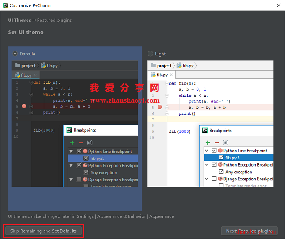Click fold marker beside def fib(n) in Darcula preview
This screenshot has width=285, height=239.
(x=31, y=82)
